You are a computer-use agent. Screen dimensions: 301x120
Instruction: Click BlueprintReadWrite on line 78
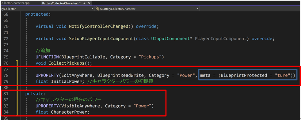tap(120, 75)
